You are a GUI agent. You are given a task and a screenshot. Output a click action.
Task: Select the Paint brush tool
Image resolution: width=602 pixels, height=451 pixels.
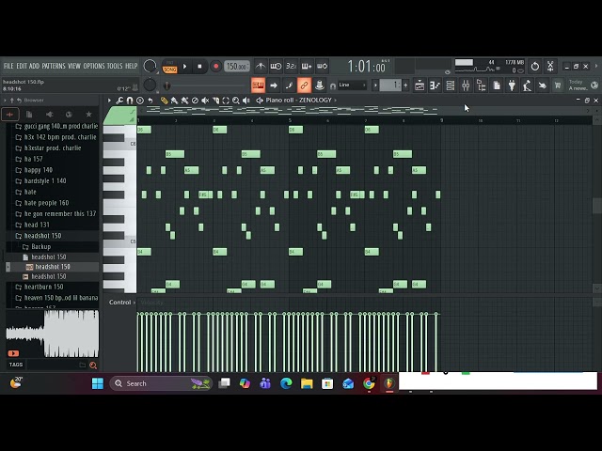(174, 101)
